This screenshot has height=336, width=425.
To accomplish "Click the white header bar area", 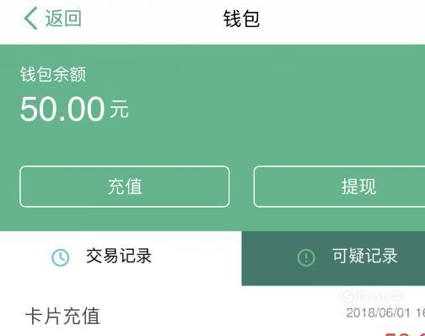I will [x=212, y=22].
